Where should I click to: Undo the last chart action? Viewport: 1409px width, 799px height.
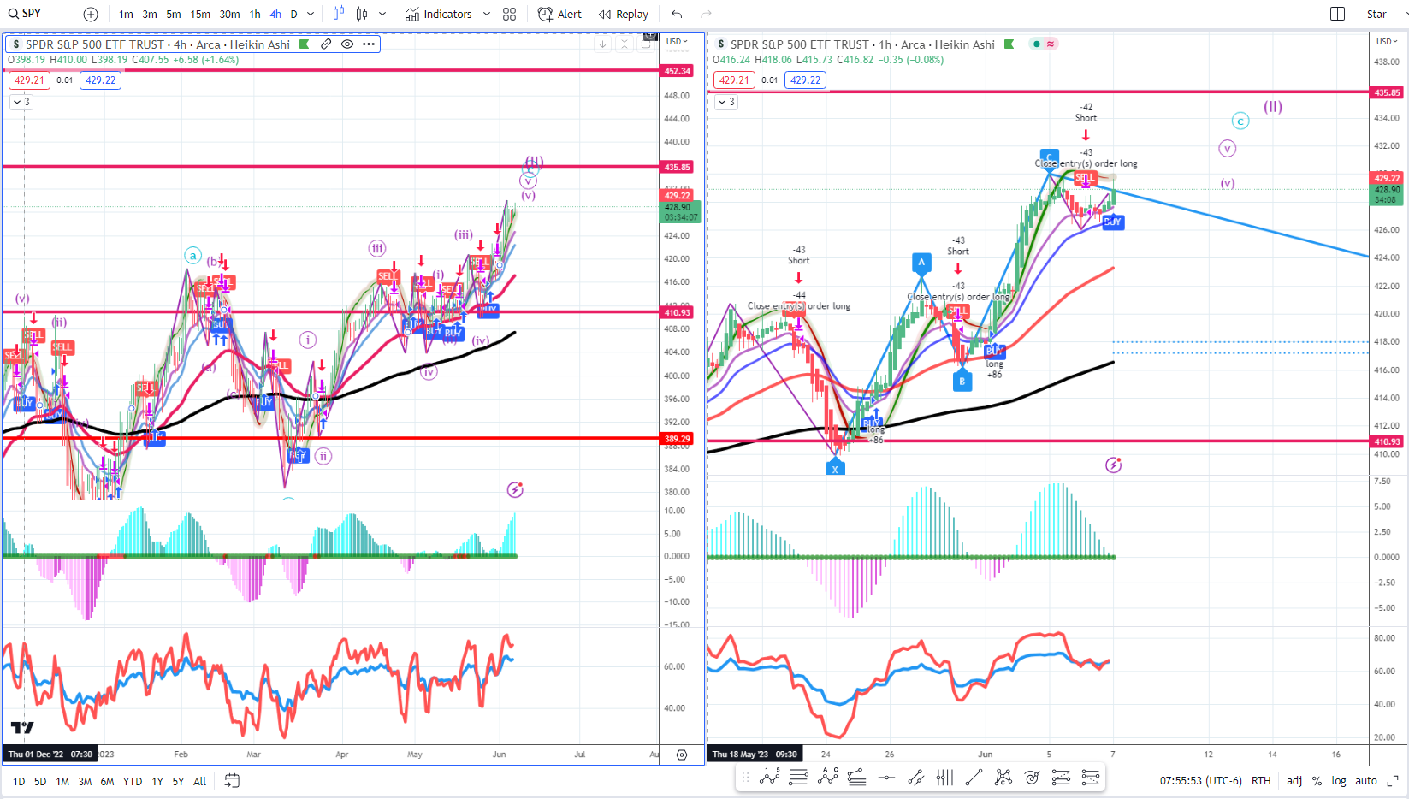[x=677, y=15]
